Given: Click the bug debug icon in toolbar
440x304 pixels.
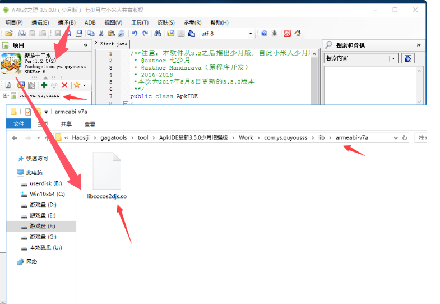Looking at the screenshot, I should (x=275, y=34).
